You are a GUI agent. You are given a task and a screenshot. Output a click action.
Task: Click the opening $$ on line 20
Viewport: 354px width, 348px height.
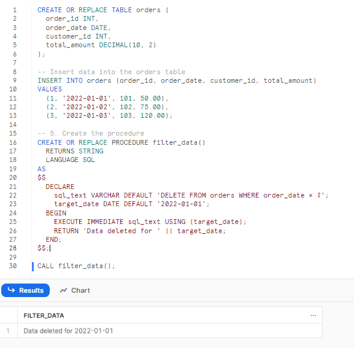(42, 177)
